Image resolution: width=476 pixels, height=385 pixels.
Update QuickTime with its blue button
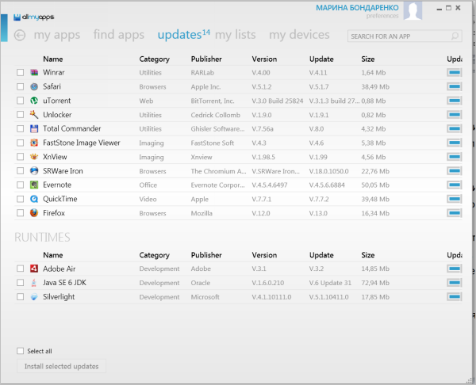click(455, 199)
